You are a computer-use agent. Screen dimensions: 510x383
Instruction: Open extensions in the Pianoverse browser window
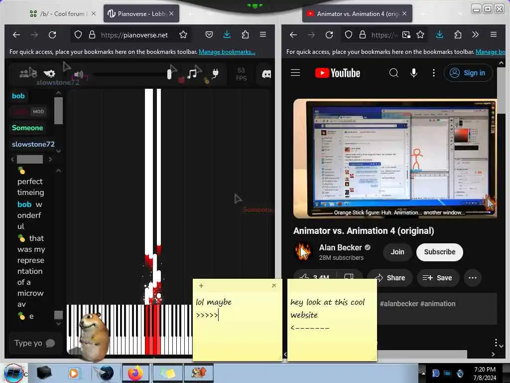245,34
